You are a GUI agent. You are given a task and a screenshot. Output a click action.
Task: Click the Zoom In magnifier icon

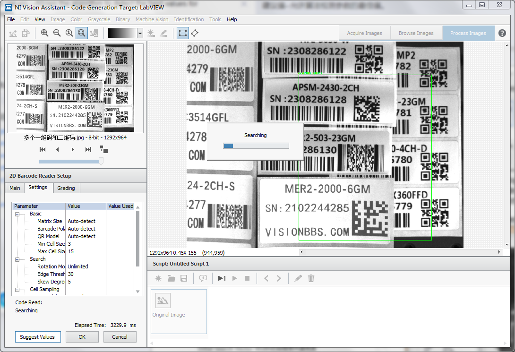pos(44,33)
